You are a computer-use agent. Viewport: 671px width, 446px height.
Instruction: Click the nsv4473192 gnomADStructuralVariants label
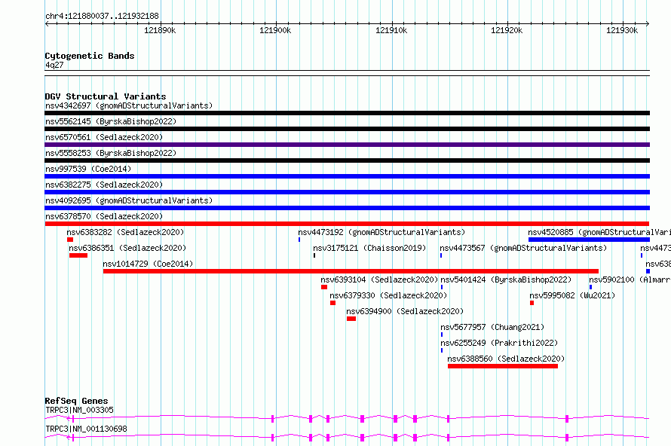tap(381, 232)
